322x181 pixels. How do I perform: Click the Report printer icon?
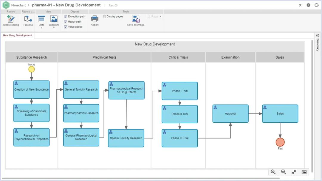point(95,19)
